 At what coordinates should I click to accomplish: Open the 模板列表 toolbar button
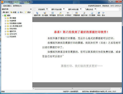tap(37, 14)
